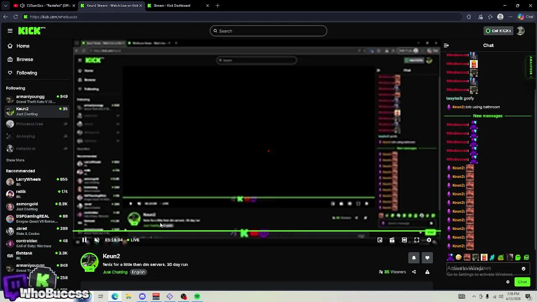Open File Explorer from the taskbar

[128, 297]
